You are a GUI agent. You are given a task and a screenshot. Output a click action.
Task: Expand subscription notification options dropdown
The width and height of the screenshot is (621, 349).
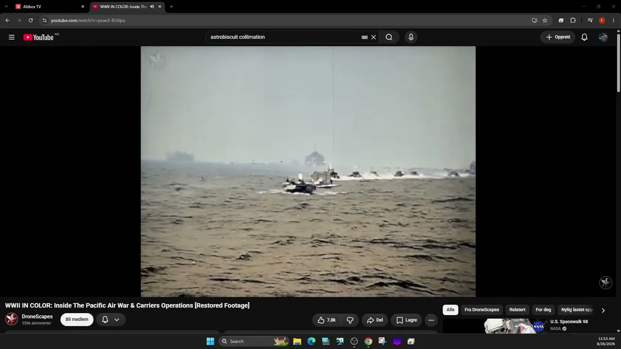pos(117,319)
